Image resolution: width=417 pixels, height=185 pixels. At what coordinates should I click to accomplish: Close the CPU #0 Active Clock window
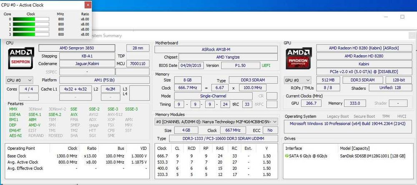88,5
